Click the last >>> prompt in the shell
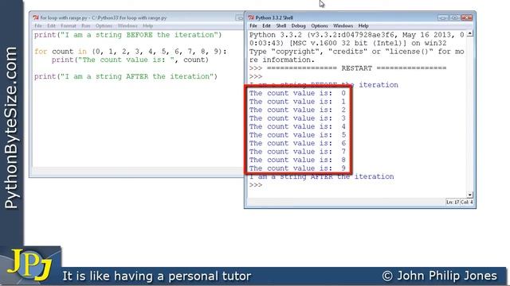This screenshot has width=510, height=286. point(256,185)
